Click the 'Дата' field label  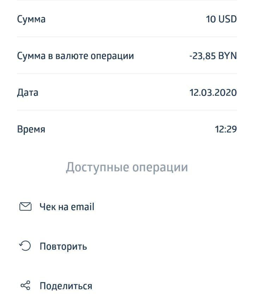(28, 92)
